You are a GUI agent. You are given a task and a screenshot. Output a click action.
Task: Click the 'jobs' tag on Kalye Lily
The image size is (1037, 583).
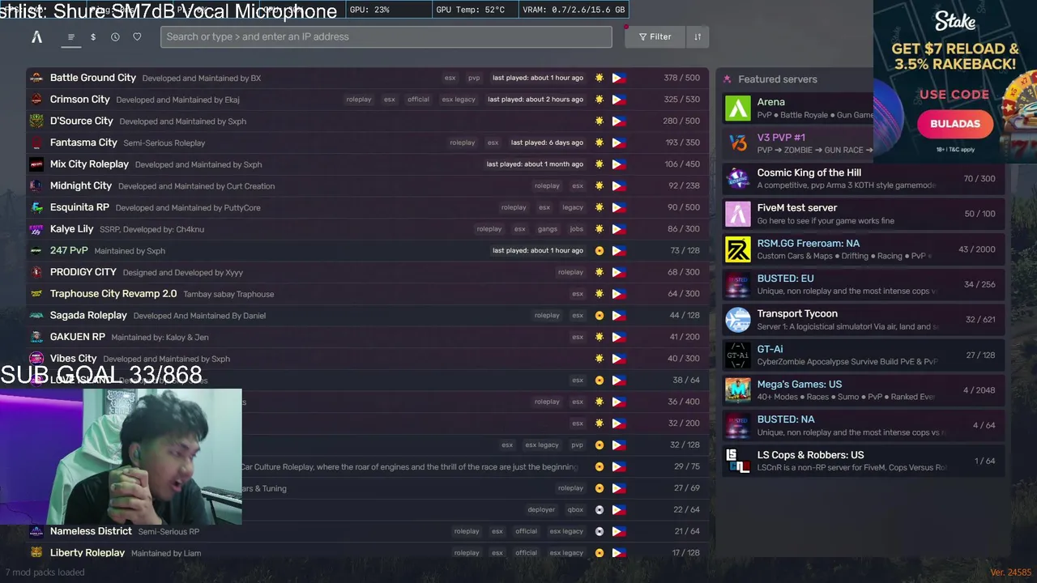point(576,229)
